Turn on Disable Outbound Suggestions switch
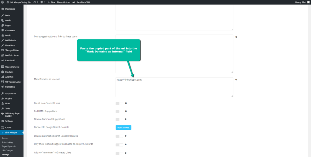The image size is (311, 157). point(119,119)
